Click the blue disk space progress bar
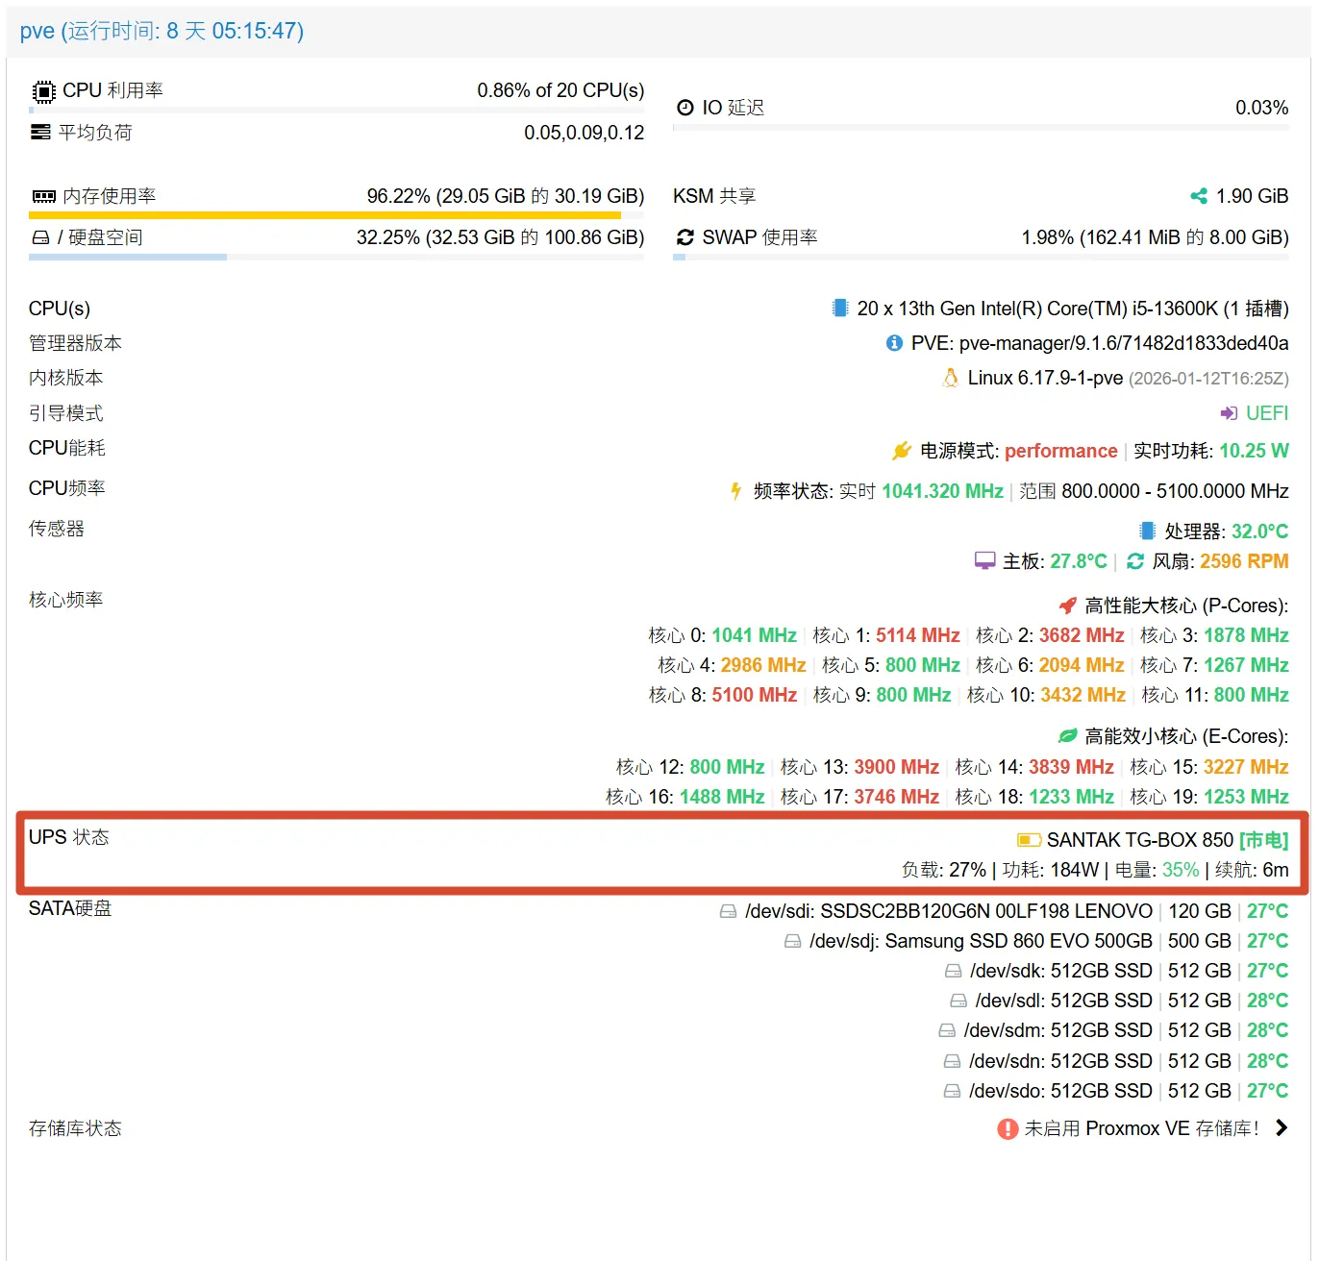Screen dimensions: 1319x1261 (x=128, y=258)
